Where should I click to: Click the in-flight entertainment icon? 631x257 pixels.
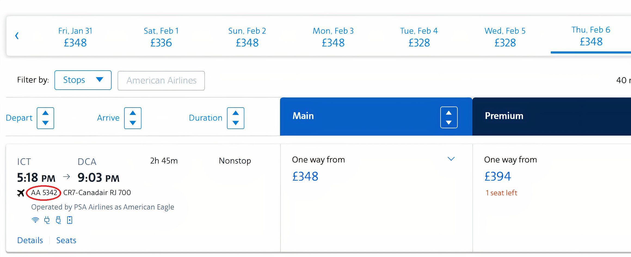pyautogui.click(x=70, y=220)
